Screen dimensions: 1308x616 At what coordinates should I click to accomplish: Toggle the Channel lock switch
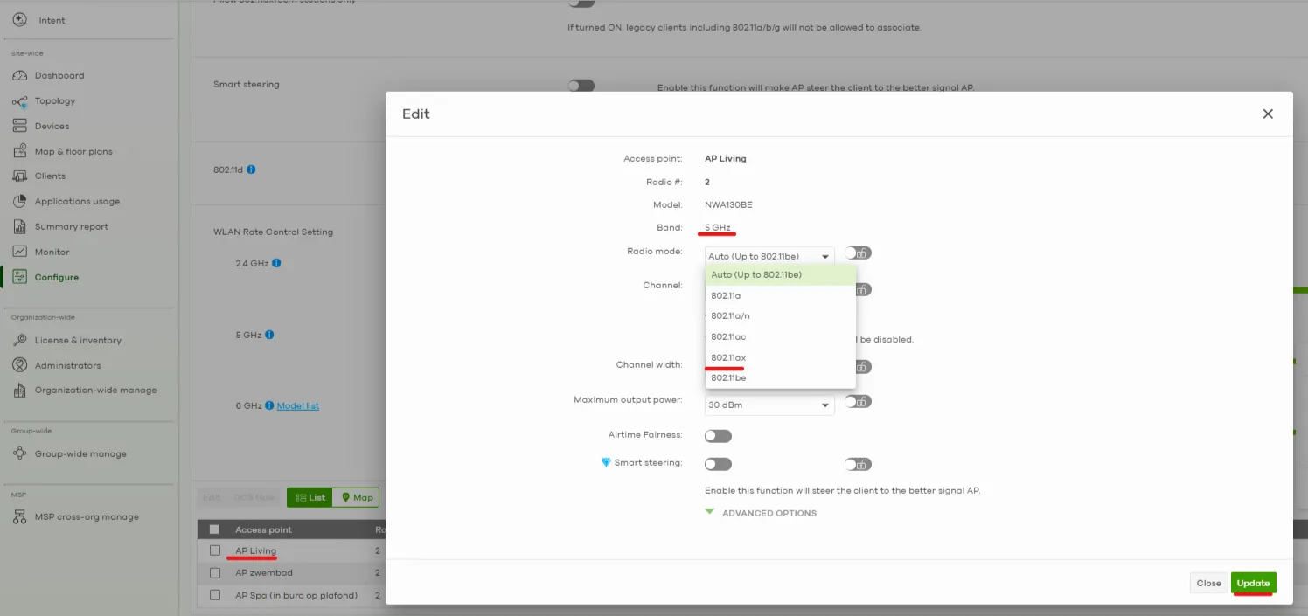click(863, 290)
